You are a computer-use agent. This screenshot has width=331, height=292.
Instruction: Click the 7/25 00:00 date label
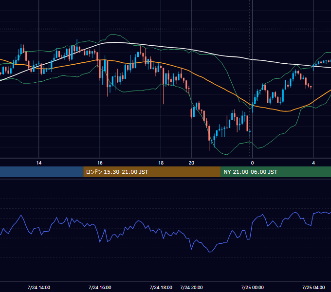point(252,287)
